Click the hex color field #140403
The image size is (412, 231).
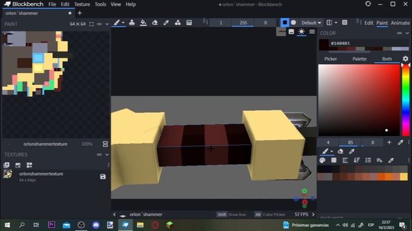click(x=369, y=43)
